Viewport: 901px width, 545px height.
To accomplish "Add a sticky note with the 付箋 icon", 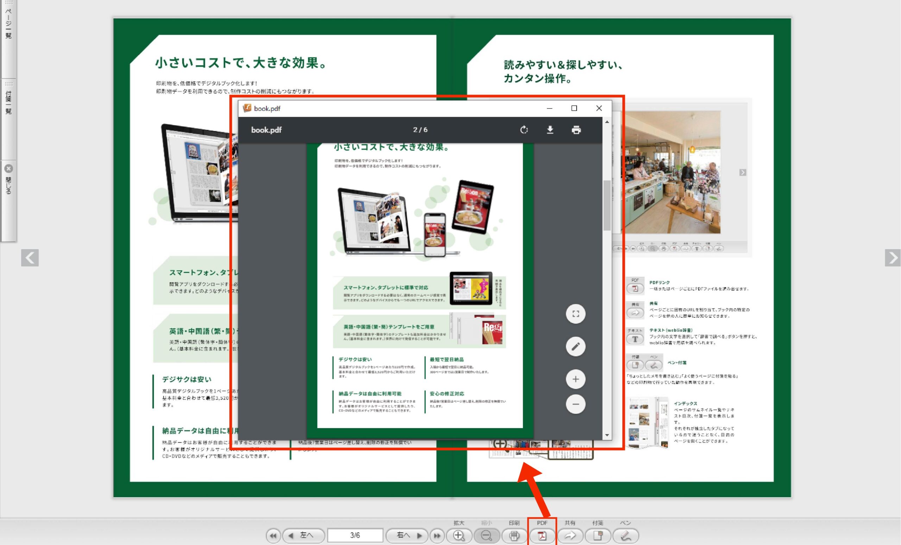I will pyautogui.click(x=599, y=536).
